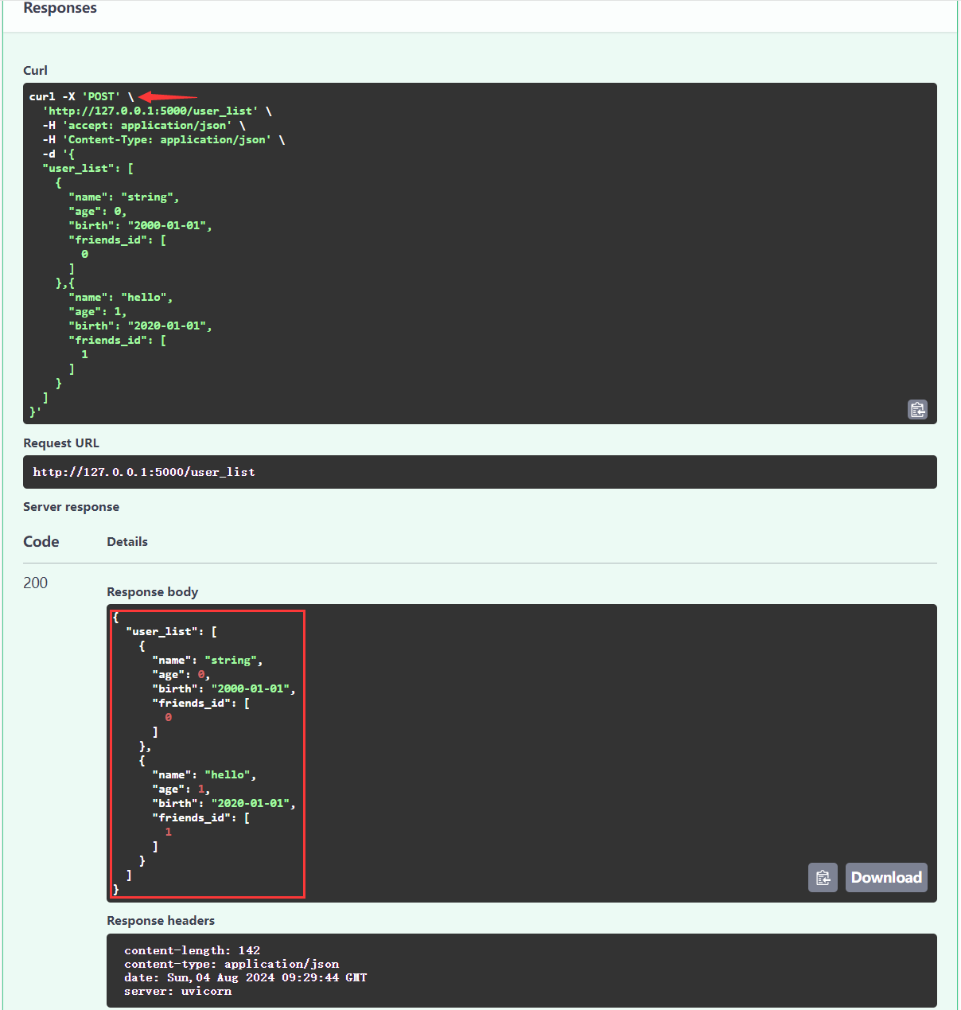Click the "hello" name value in response body
Image resolution: width=961 pixels, height=1010 pixels.
click(228, 774)
